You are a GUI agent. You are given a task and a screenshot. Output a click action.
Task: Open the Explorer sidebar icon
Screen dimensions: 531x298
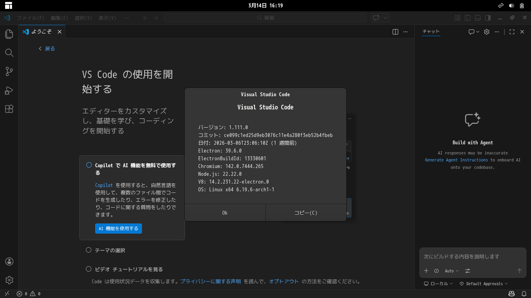[9, 34]
